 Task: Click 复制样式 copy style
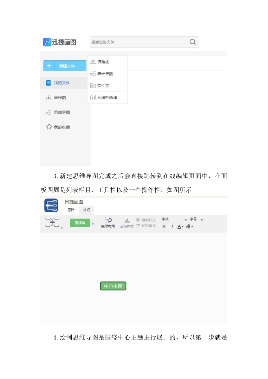coord(146,220)
